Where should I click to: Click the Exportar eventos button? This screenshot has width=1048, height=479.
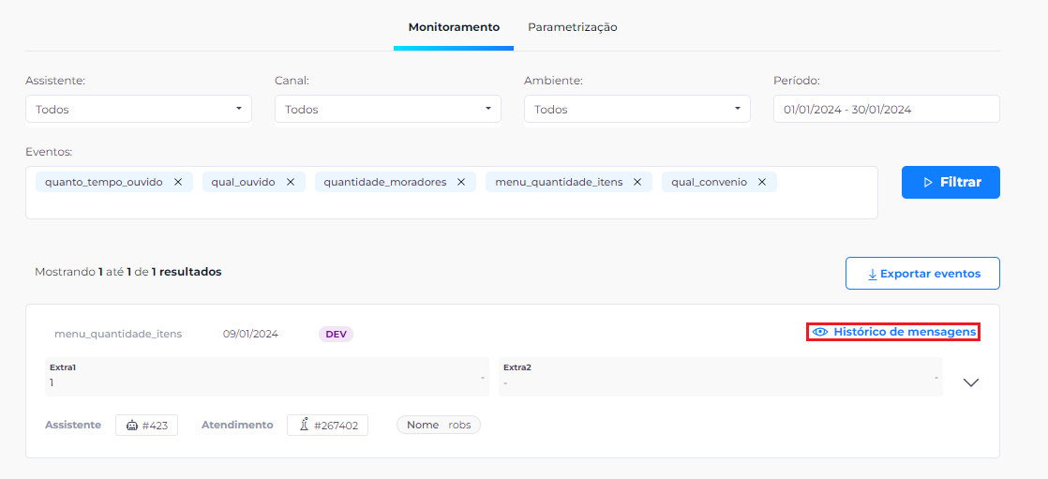point(922,273)
